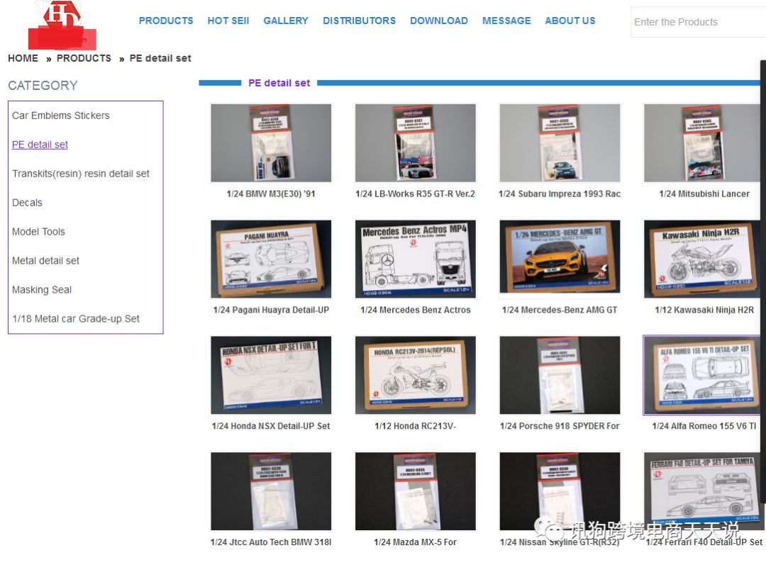Click the 1/24 BMW M3(E30) '91 title
The height and width of the screenshot is (565, 766).
[271, 194]
